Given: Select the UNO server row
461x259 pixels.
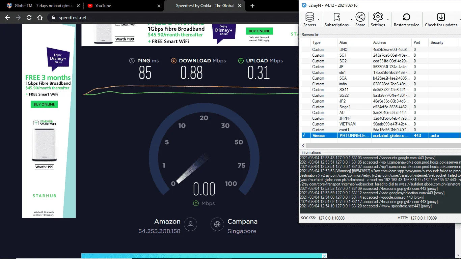Looking at the screenshot, I should pyautogui.click(x=380, y=50).
